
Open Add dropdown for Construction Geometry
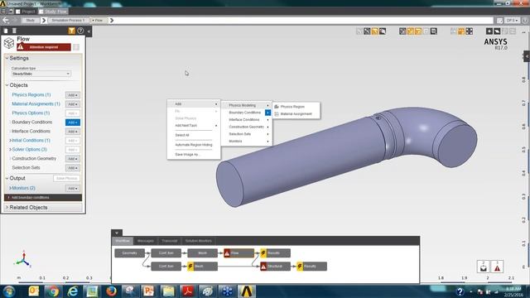pos(73,159)
